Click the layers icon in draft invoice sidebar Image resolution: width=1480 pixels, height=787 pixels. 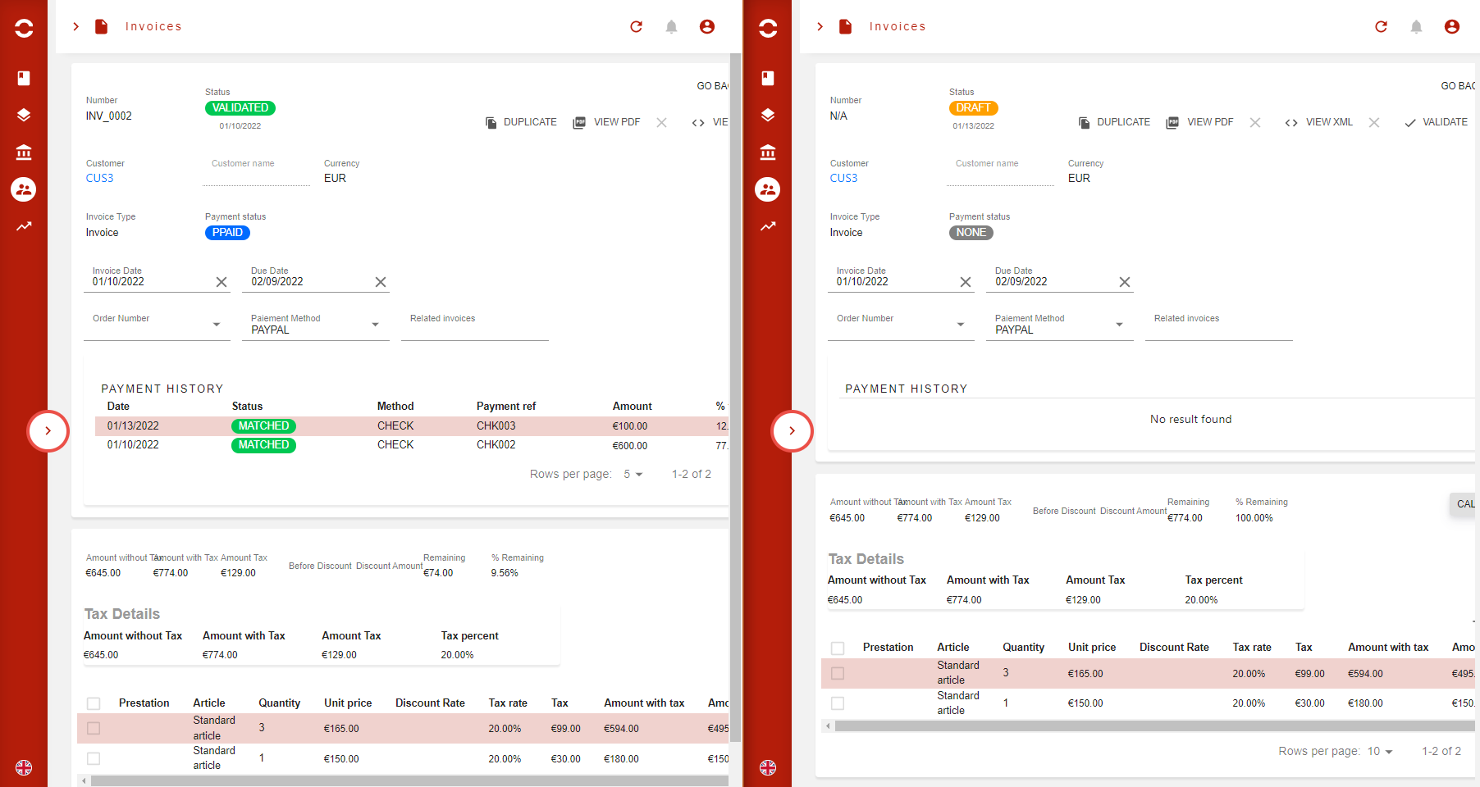coord(768,115)
